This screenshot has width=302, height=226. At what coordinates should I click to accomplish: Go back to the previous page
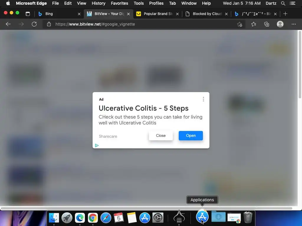coord(8,24)
